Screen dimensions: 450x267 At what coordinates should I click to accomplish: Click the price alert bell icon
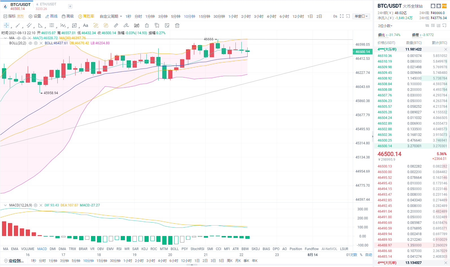(x=433, y=6)
